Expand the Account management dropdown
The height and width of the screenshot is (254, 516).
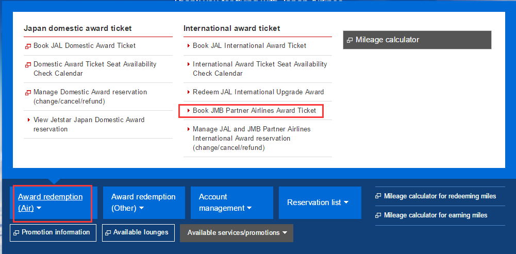pos(231,202)
